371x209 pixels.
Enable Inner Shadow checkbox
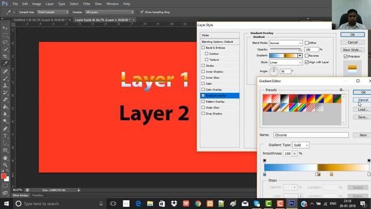[x=203, y=71]
